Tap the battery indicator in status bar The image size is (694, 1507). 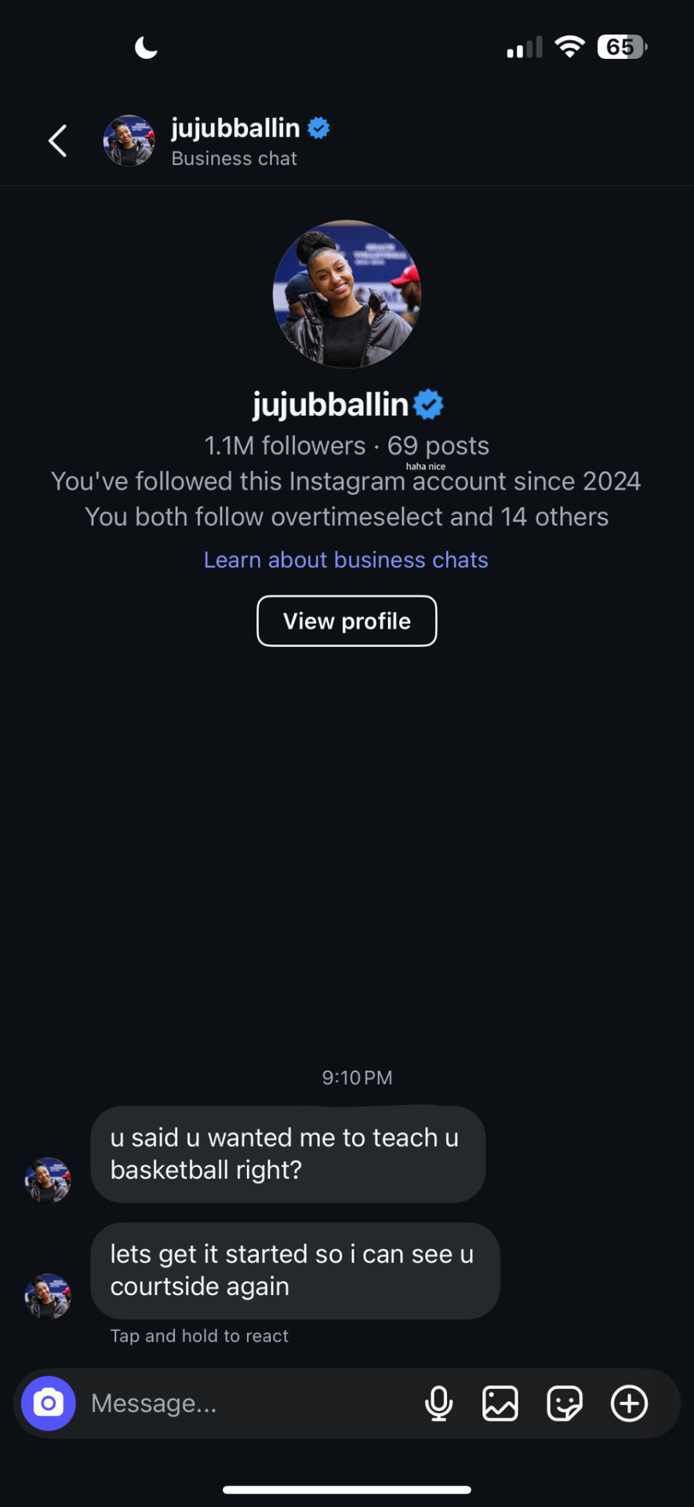(622, 47)
